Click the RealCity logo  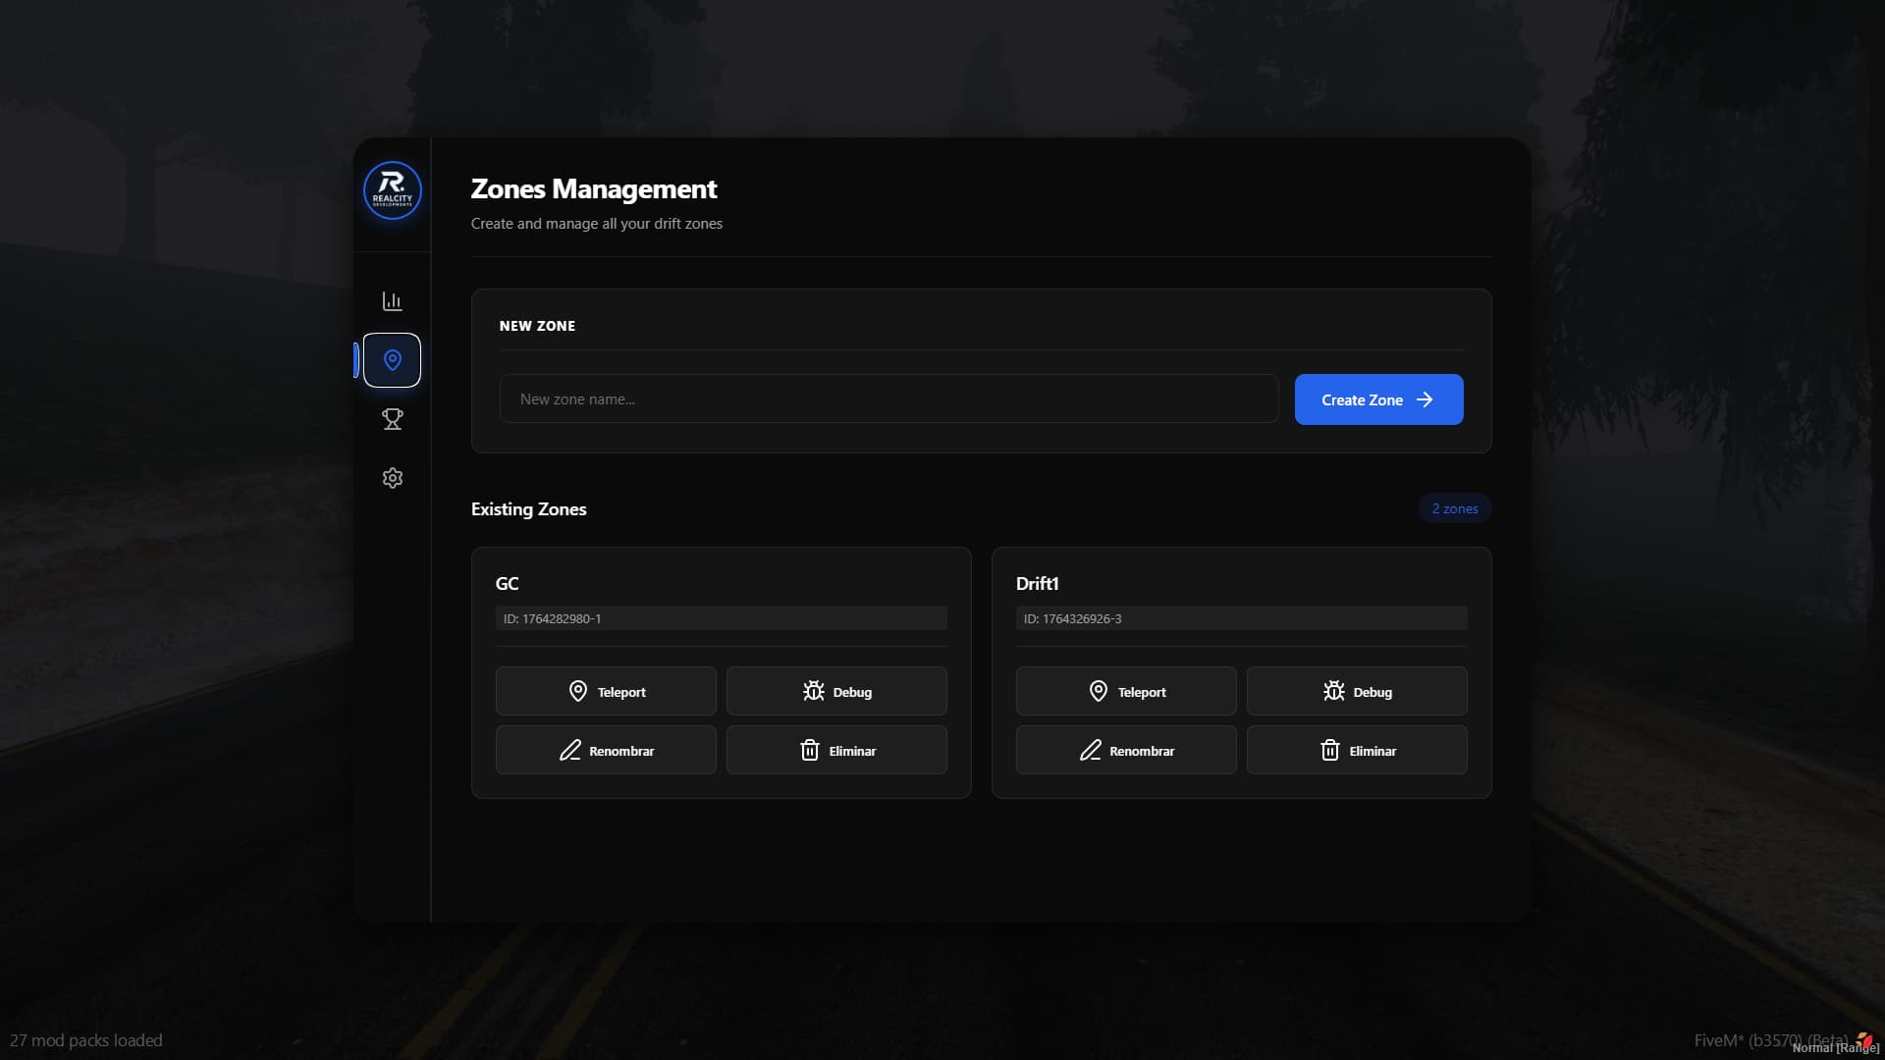point(392,190)
